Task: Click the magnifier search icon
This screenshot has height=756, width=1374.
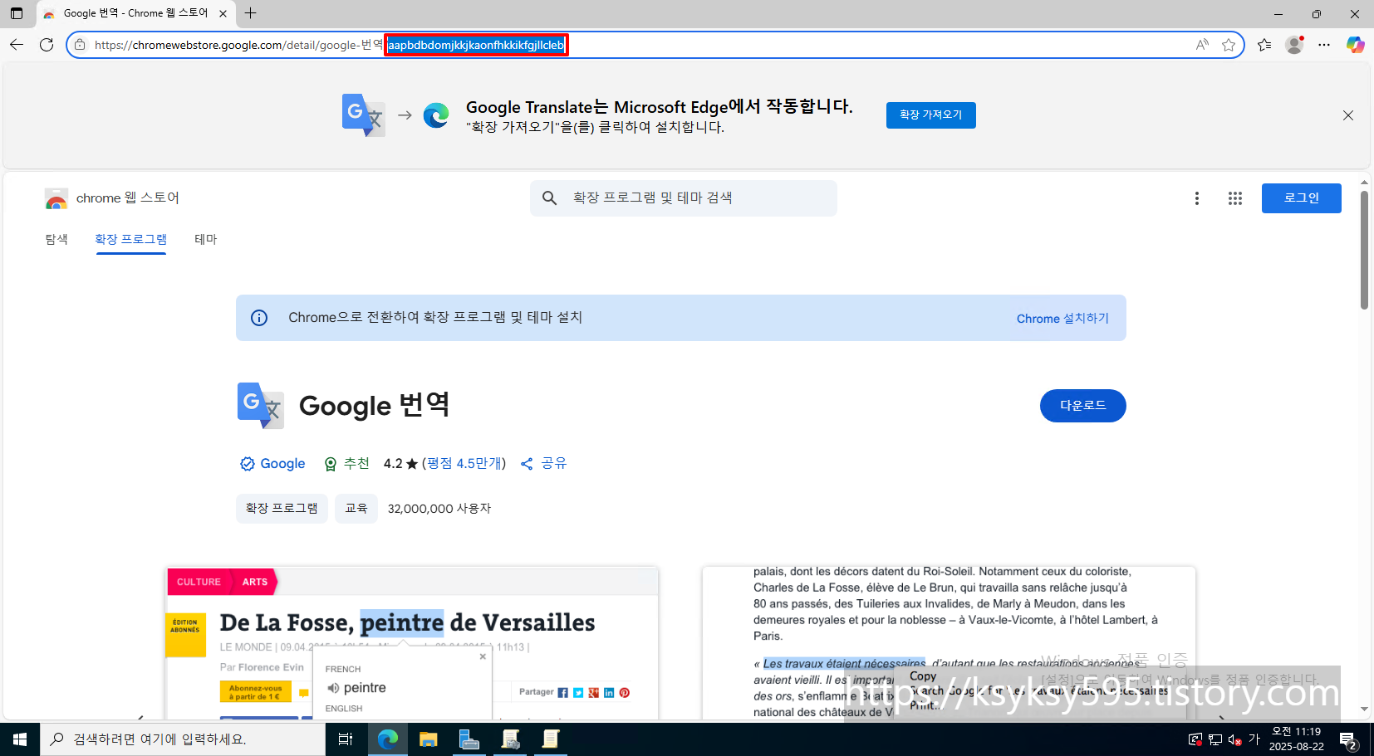Action: [549, 198]
